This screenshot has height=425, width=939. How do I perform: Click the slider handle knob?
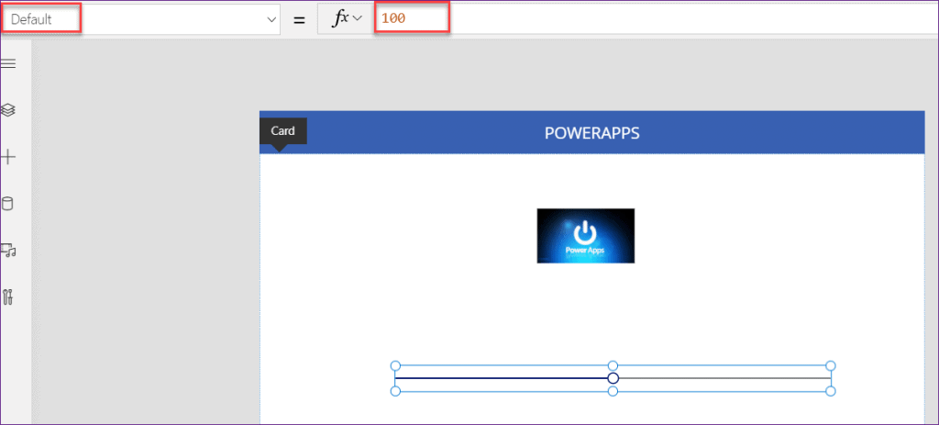[613, 378]
